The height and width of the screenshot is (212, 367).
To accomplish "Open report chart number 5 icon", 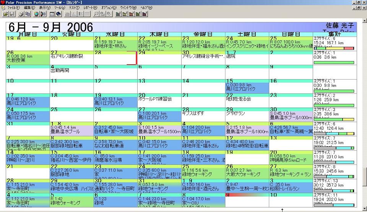I will pos(144,14).
